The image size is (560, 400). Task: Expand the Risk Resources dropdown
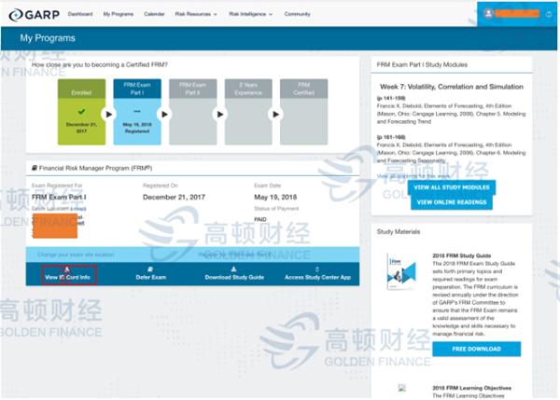click(197, 14)
